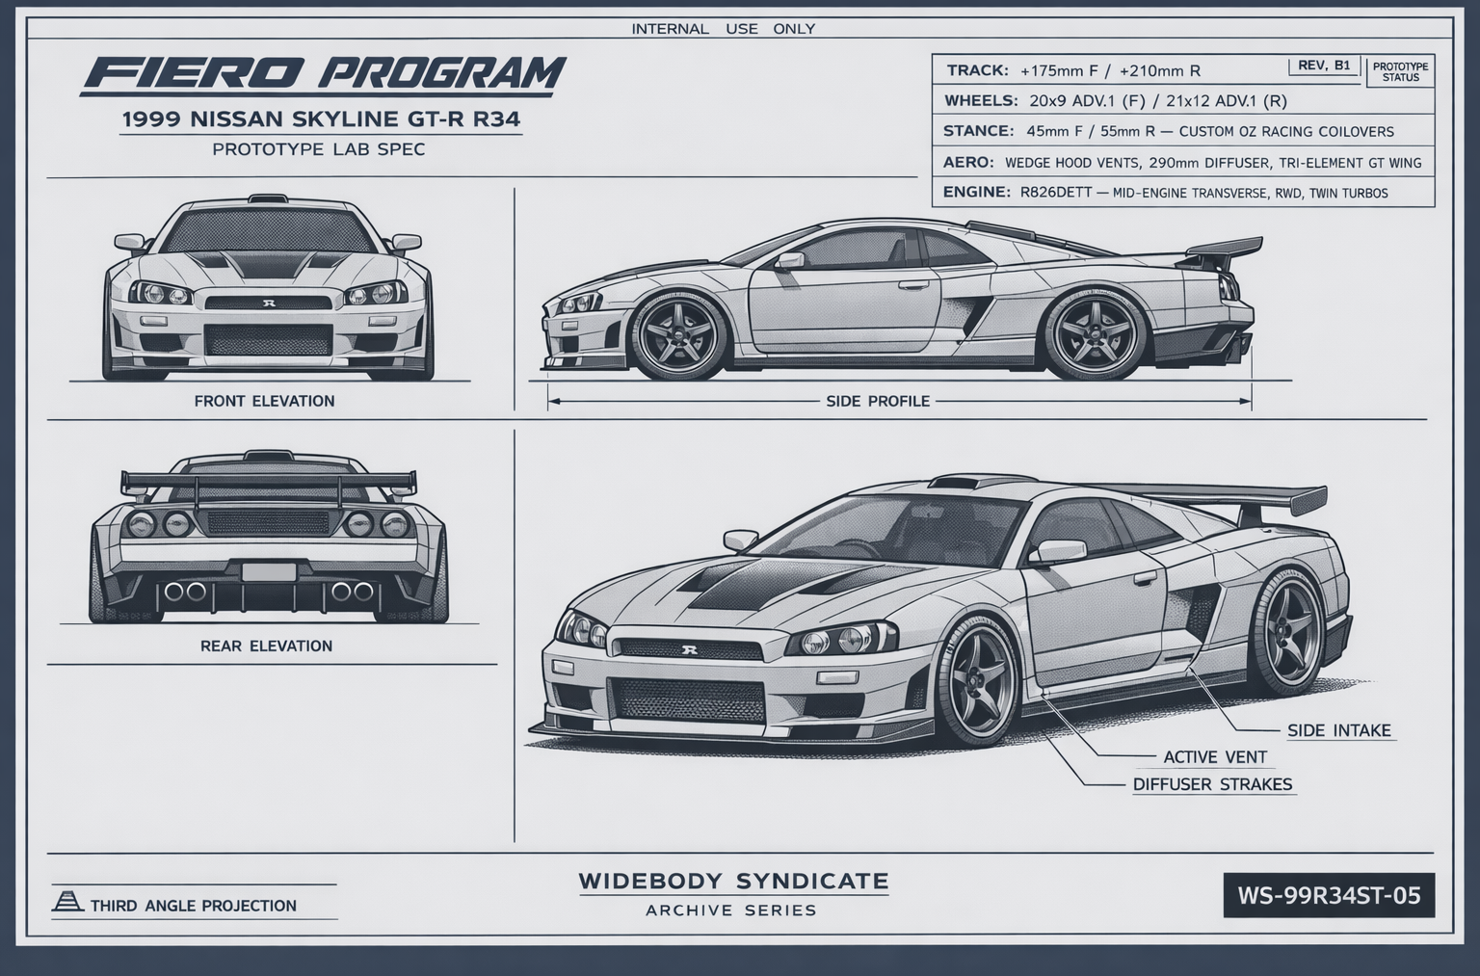This screenshot has height=976, width=1480.
Task: Click the 'REAR ELEVATION' caption
Action: click(x=266, y=646)
